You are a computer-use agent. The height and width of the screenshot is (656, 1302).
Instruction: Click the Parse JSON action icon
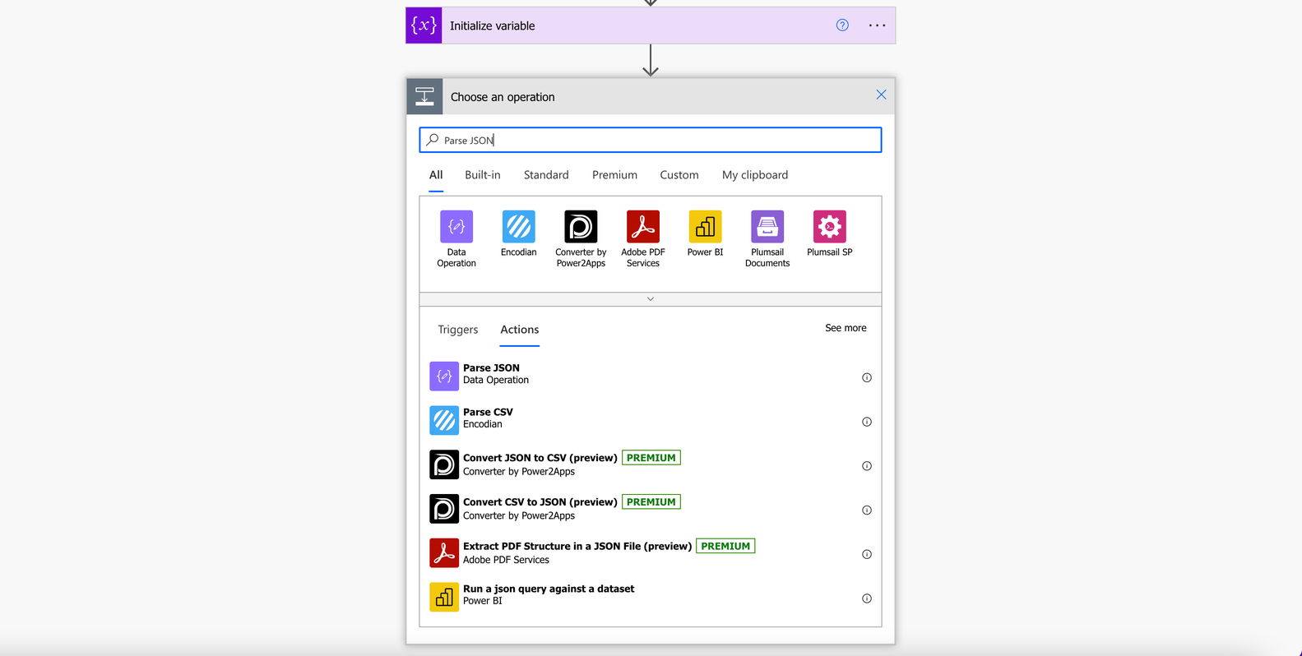click(444, 377)
